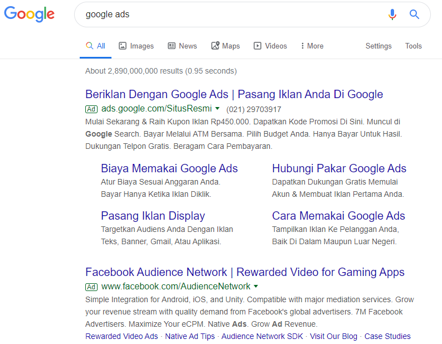442x344 pixels.
Task: Click text Targetkan Audiens Anda Dengan Iklan
Action: (167, 230)
